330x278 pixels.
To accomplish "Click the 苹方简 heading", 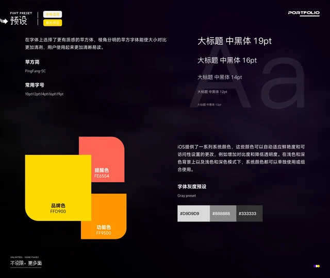I will coord(32,62).
